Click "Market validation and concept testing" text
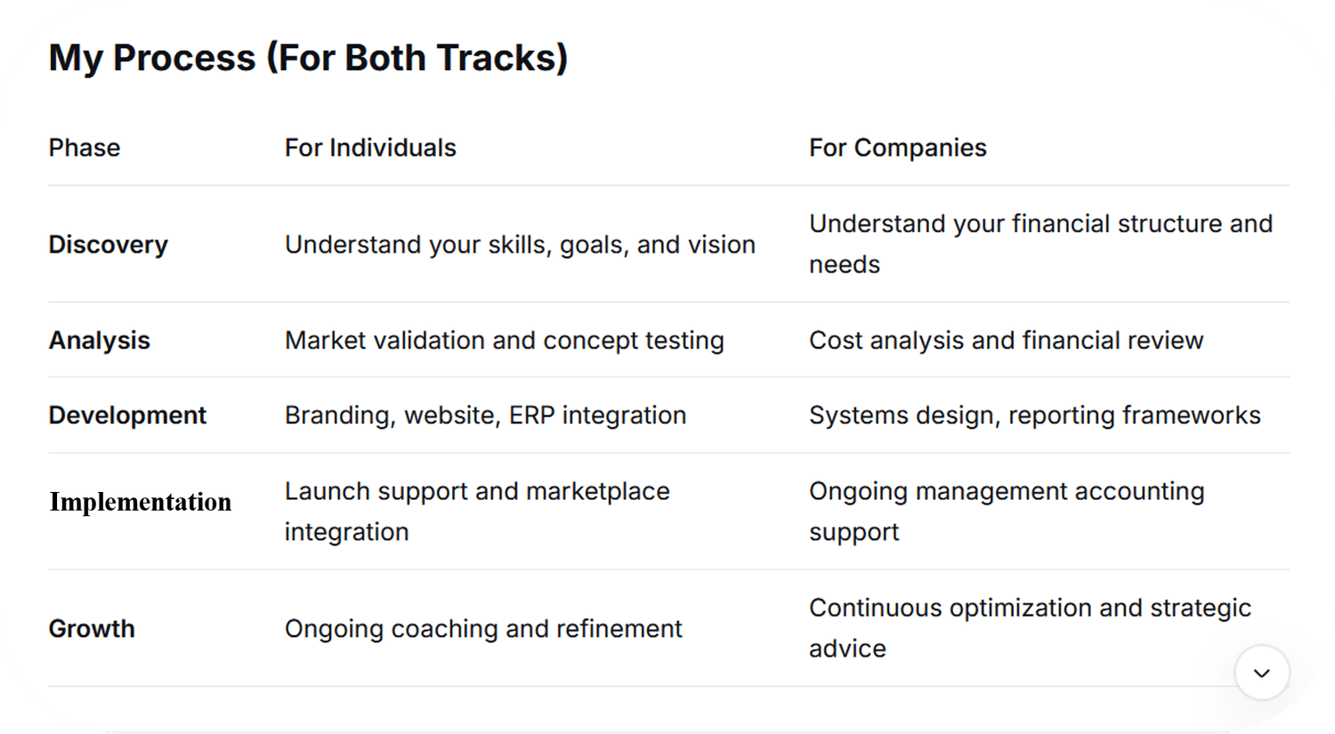 [x=504, y=340]
